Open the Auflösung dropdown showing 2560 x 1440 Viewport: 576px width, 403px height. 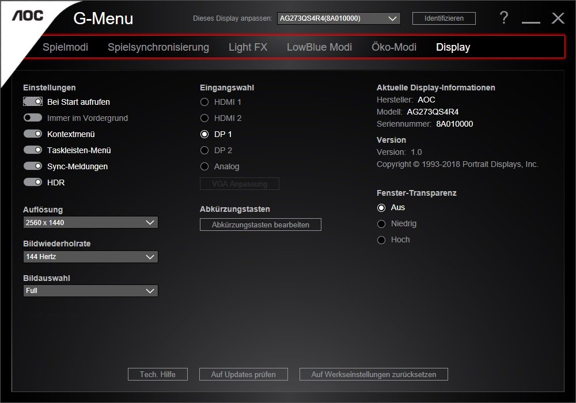click(x=90, y=222)
